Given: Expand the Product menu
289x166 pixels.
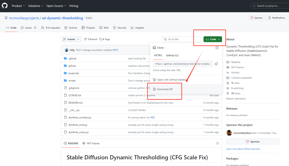Looking at the screenshot, I should coord(18,6).
